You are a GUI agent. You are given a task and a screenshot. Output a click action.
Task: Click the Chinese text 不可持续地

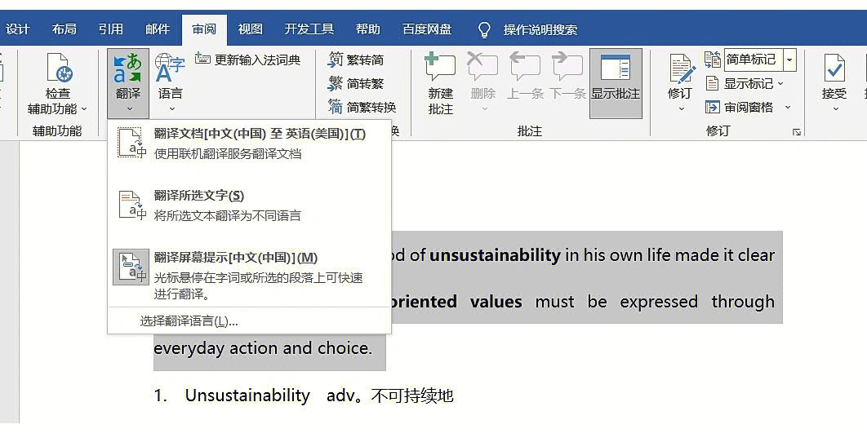pyautogui.click(x=412, y=395)
